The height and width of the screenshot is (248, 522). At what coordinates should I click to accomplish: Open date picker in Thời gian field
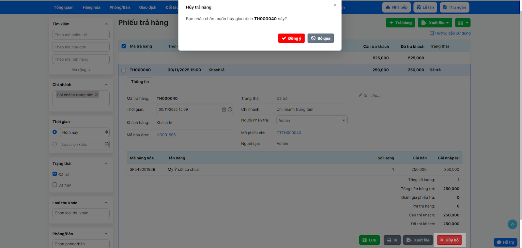click(x=224, y=109)
